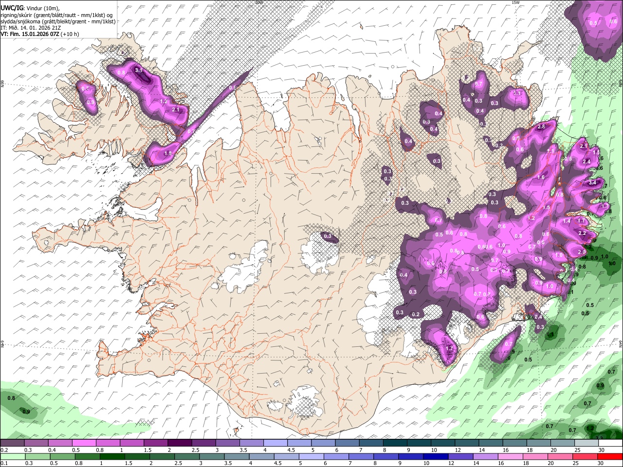Image resolution: width=623 pixels, height=467 pixels.
Task: Click the 'UWC/IG: Vindur (10m)' title text
Action: click(x=29, y=8)
